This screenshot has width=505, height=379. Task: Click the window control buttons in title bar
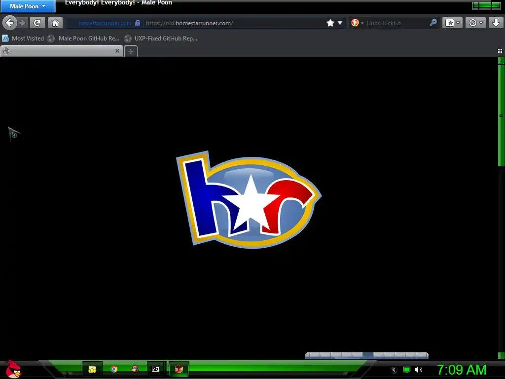(486, 4)
